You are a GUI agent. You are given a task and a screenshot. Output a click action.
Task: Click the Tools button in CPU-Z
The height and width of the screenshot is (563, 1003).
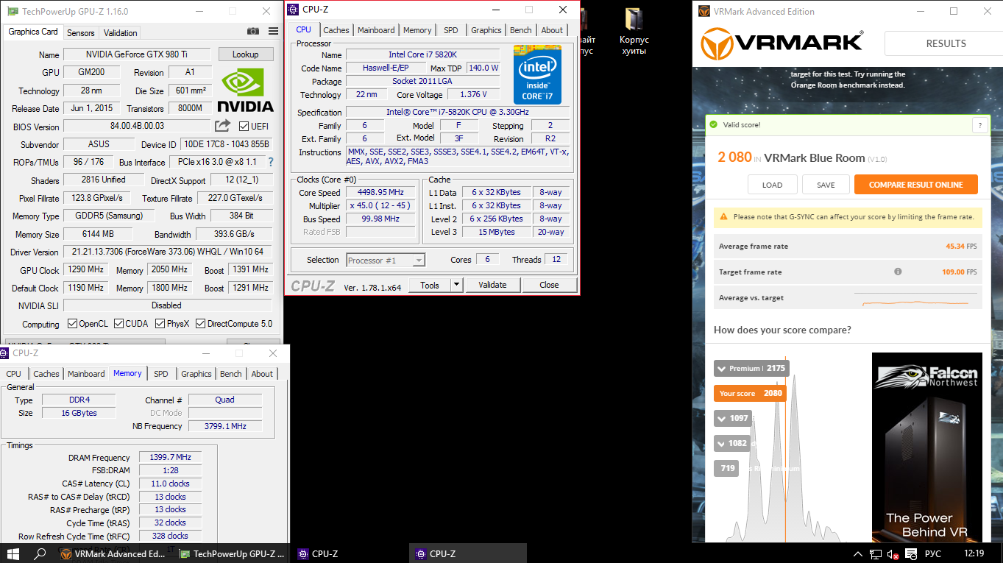[x=430, y=285]
